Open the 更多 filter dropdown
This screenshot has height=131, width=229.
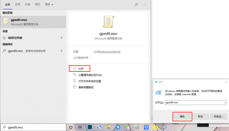(49, 4)
